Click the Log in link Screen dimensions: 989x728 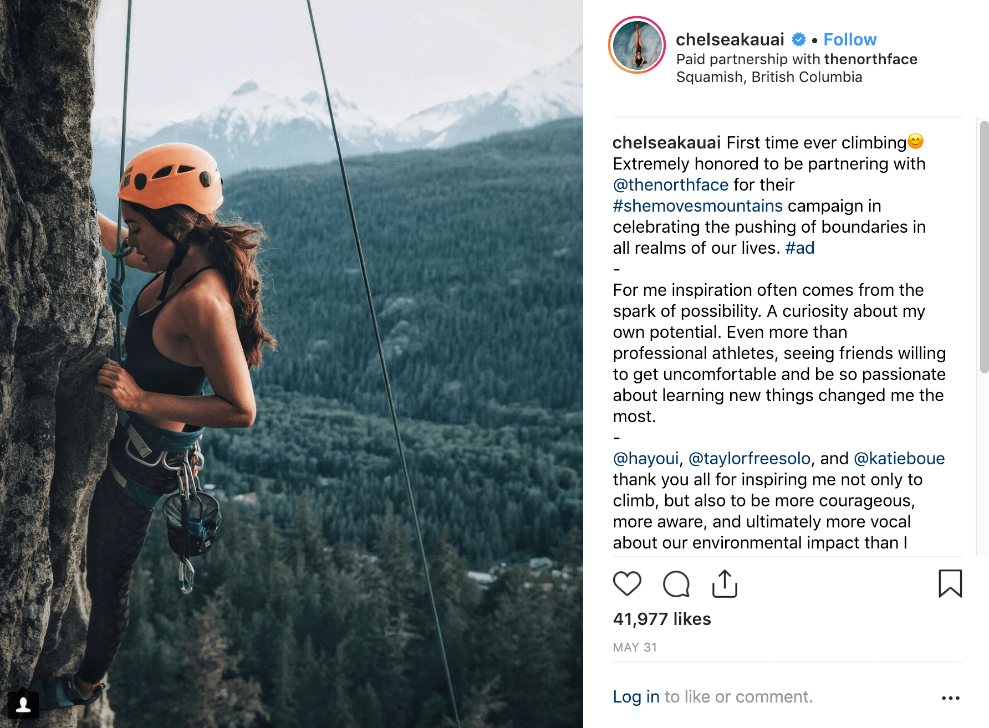pos(636,696)
